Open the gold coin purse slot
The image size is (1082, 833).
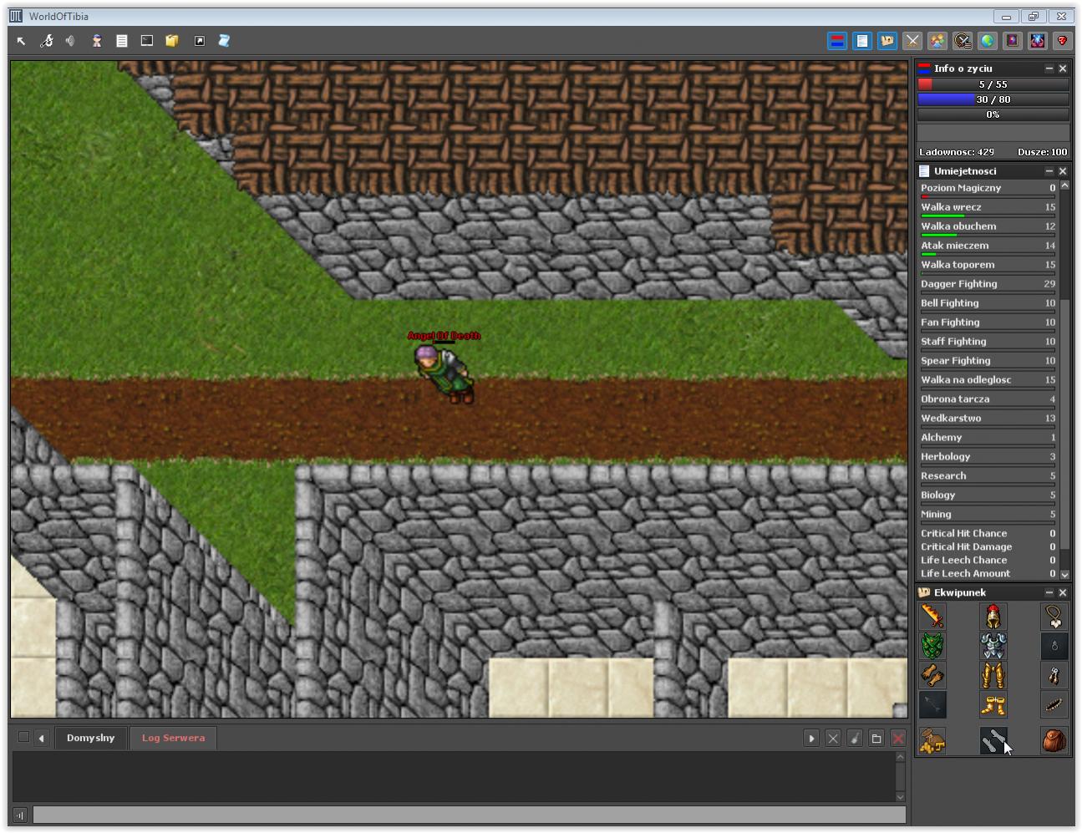coord(932,740)
